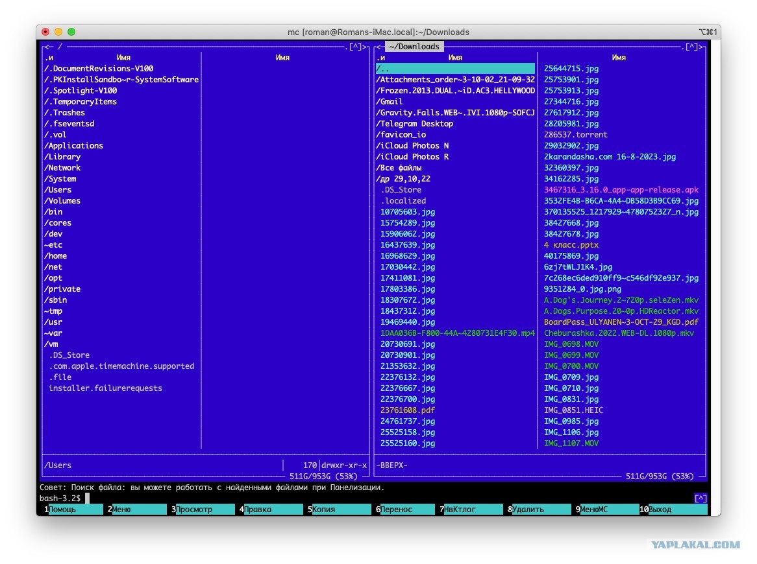Select Cheburashka.2022.WEB-DL.1080p.mkv
The height and width of the screenshot is (564, 757).
[619, 333]
